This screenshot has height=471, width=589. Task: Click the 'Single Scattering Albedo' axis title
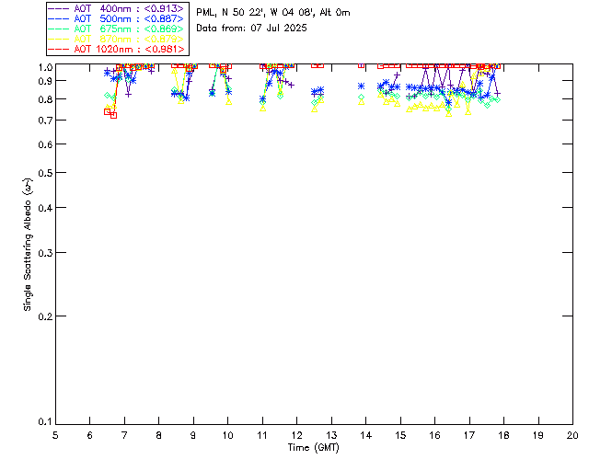click(28, 245)
